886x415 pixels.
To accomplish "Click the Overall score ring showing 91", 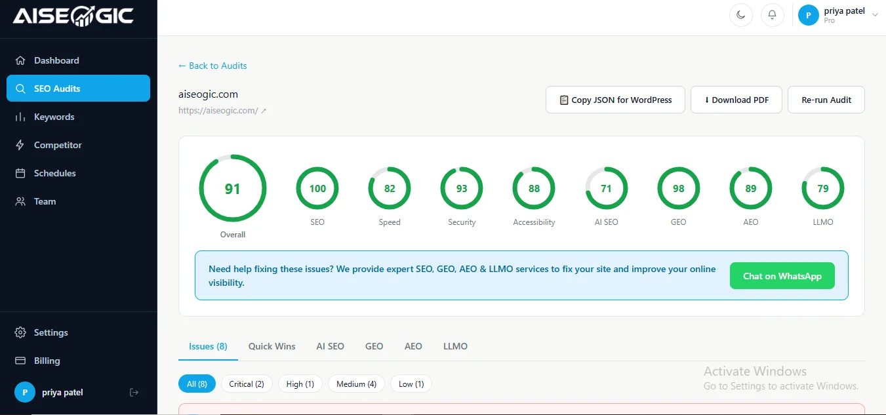I will [x=233, y=188].
